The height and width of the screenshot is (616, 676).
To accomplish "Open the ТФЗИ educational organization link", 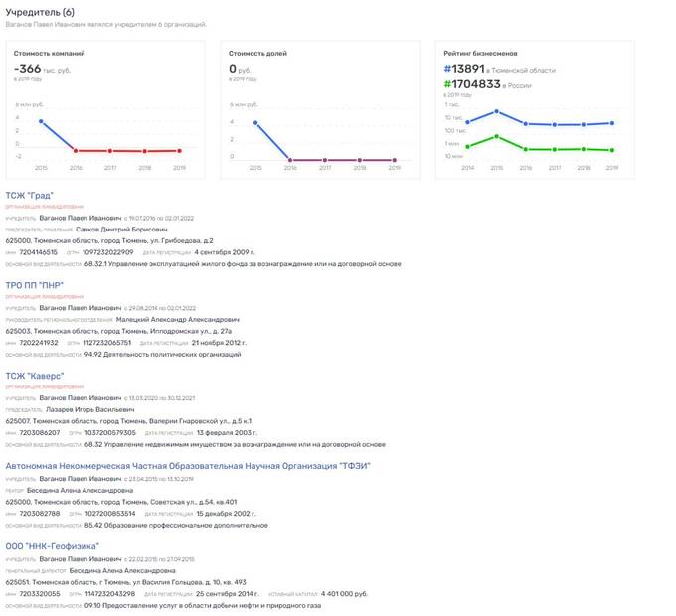I will click(x=188, y=466).
